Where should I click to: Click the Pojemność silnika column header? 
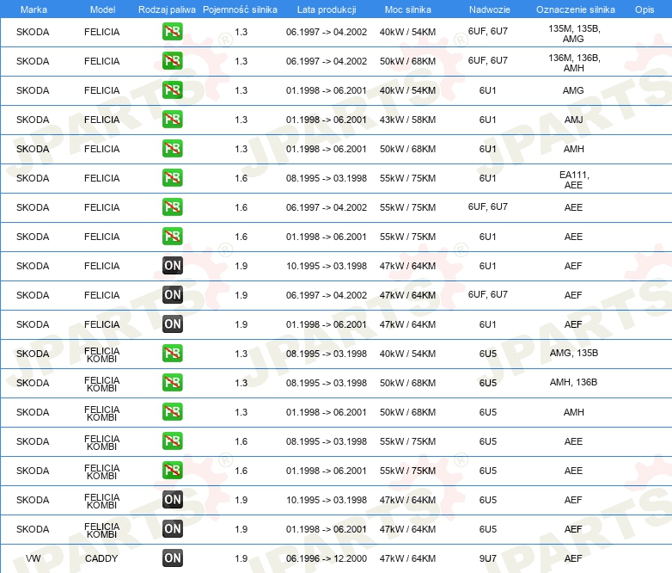point(240,9)
